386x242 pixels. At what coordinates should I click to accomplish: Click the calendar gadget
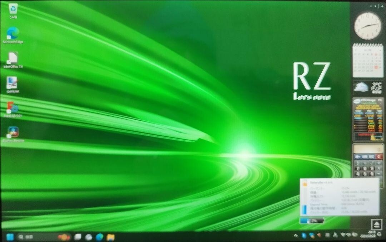coord(368,60)
